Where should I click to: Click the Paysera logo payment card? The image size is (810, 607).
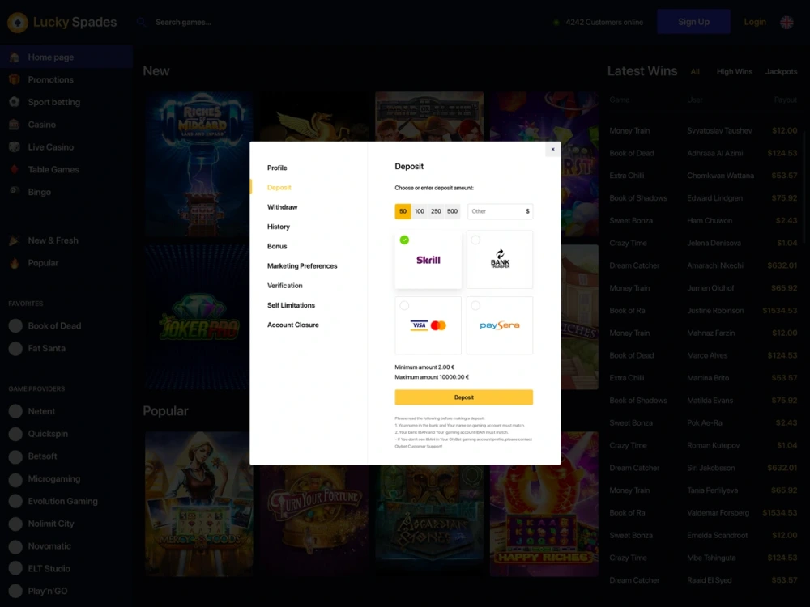tap(500, 325)
